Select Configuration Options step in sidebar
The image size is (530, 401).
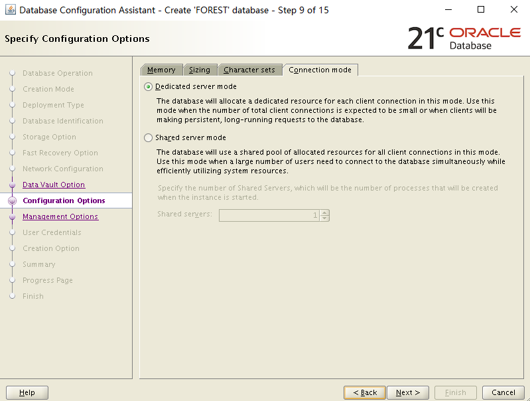pyautogui.click(x=64, y=200)
